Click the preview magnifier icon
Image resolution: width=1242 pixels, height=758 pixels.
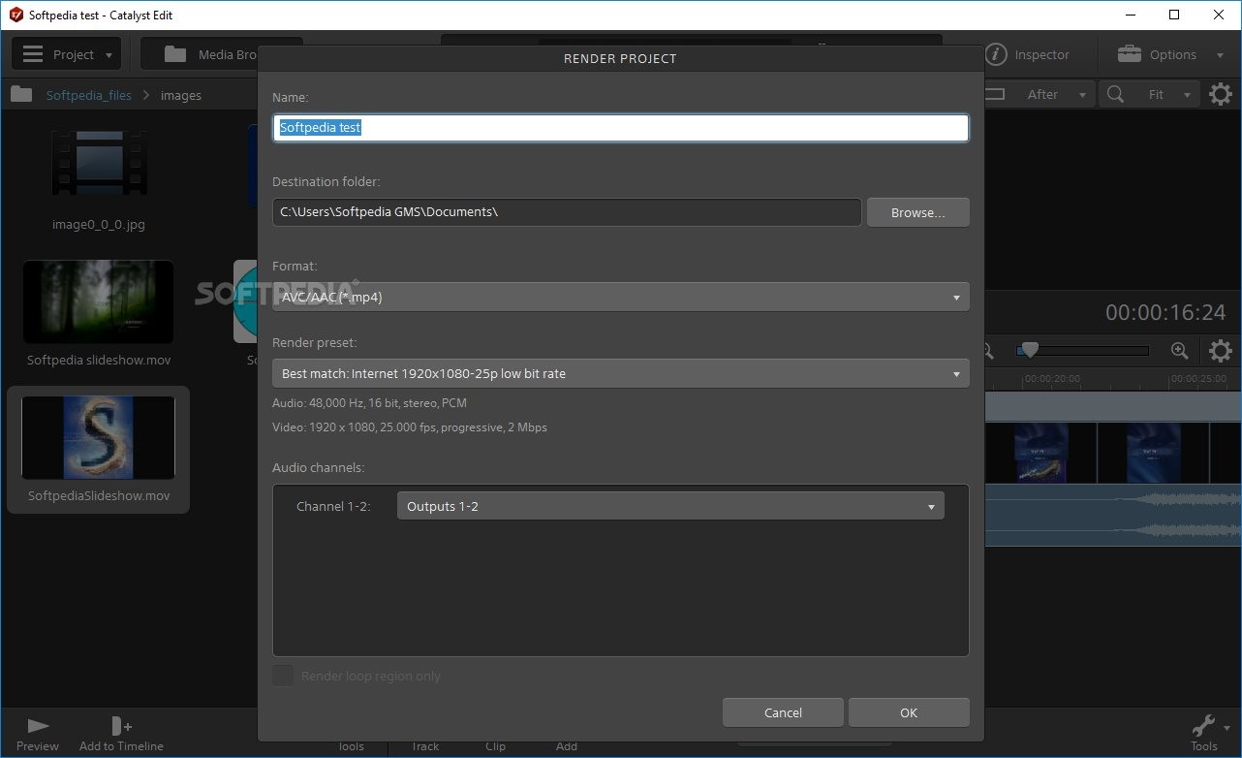[x=1116, y=94]
